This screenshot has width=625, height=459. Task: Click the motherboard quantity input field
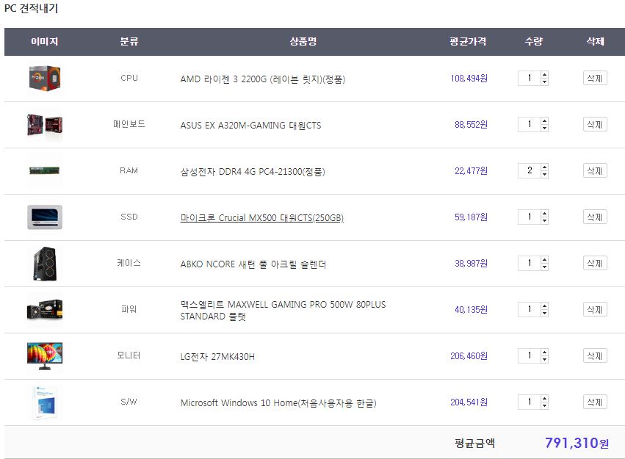pyautogui.click(x=529, y=125)
